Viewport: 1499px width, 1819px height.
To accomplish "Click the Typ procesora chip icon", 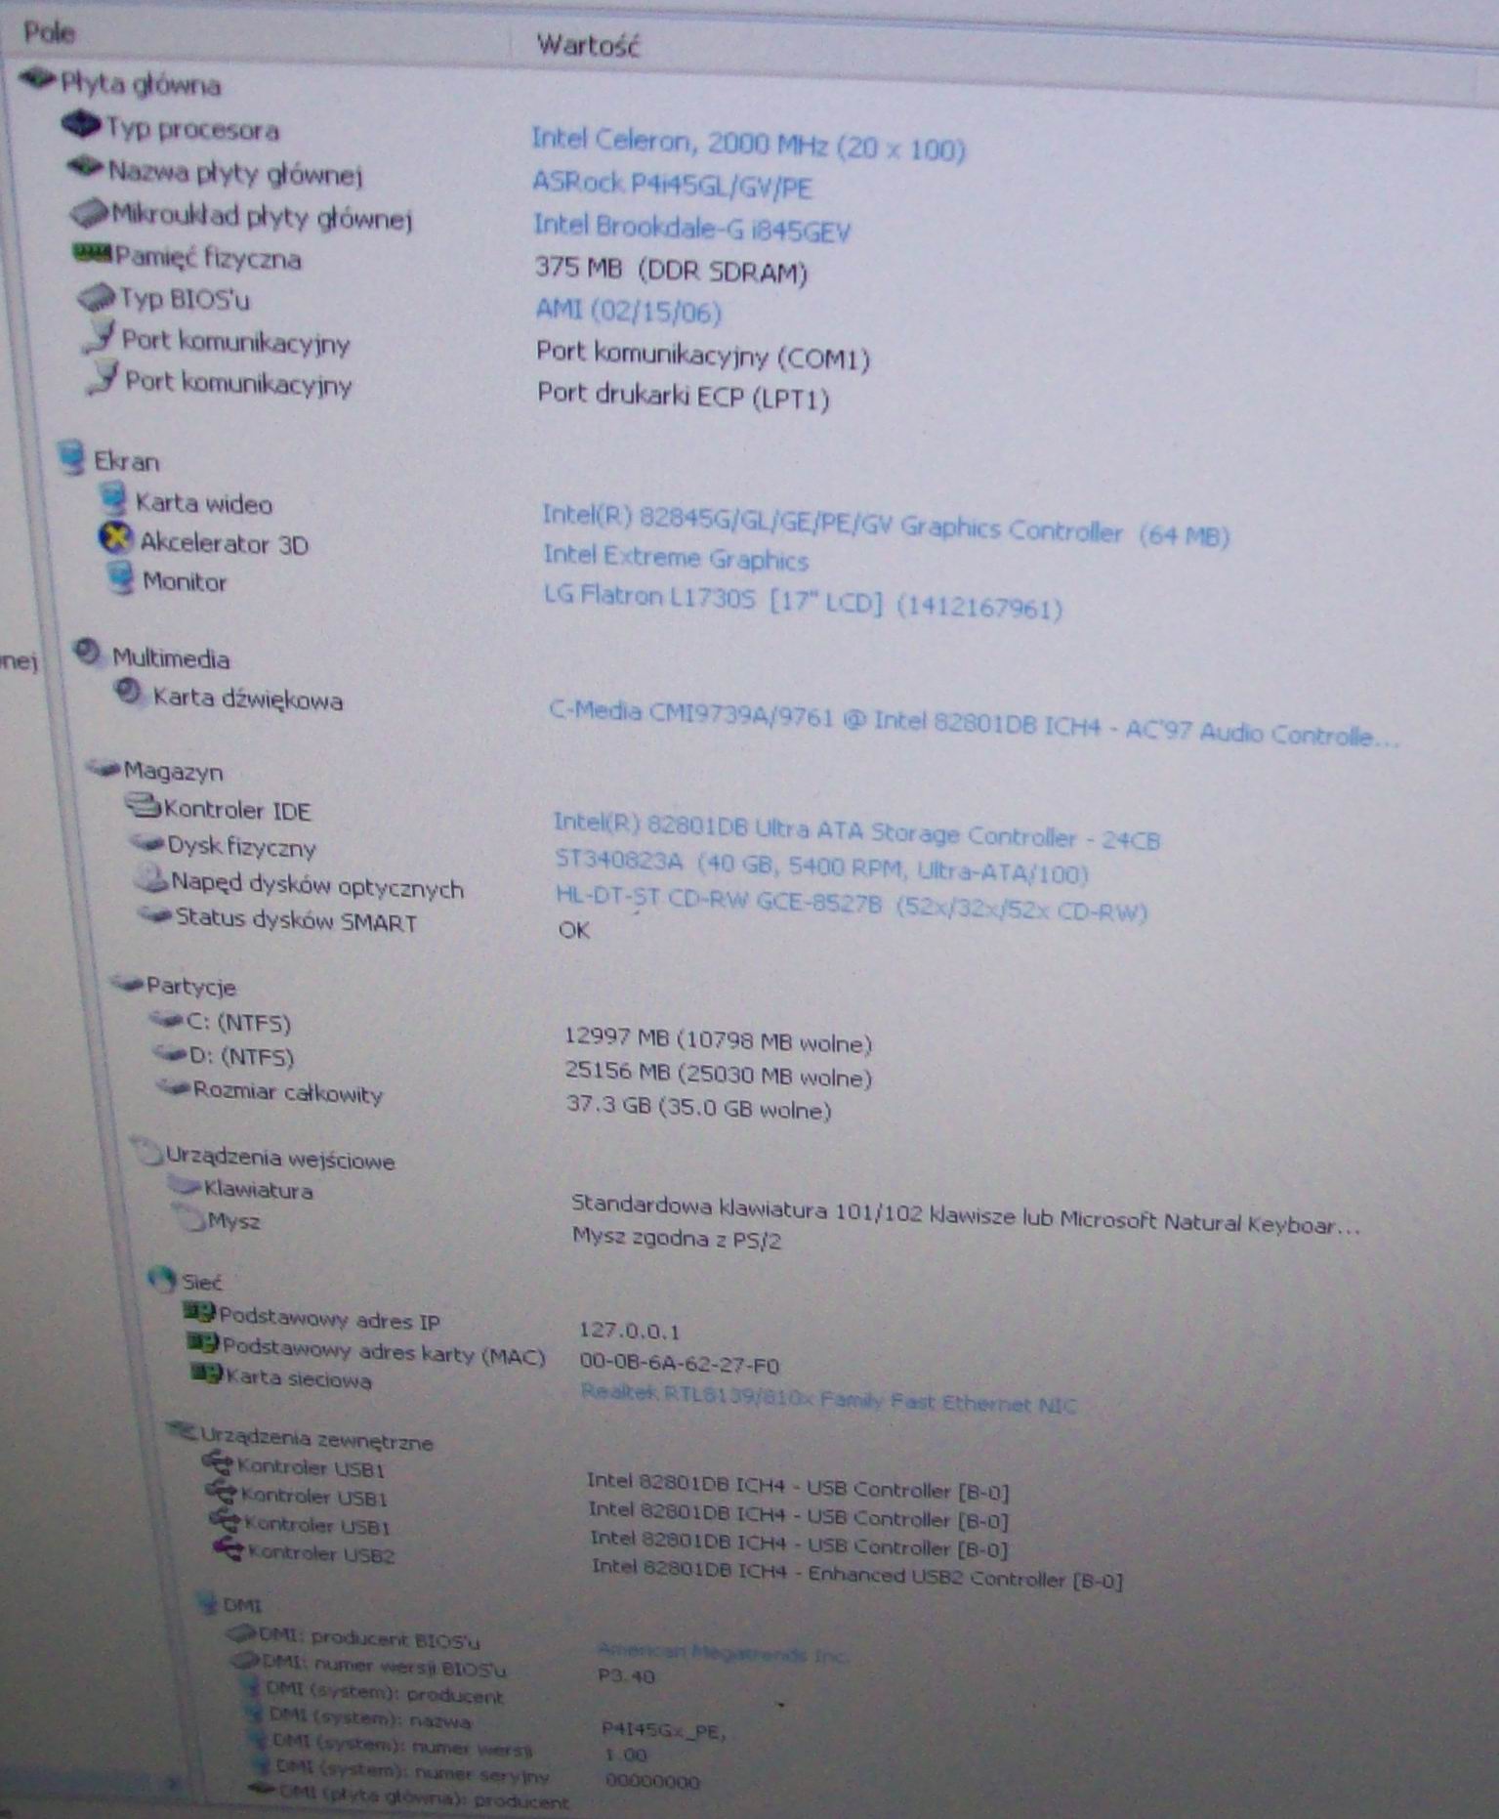I will point(81,124).
